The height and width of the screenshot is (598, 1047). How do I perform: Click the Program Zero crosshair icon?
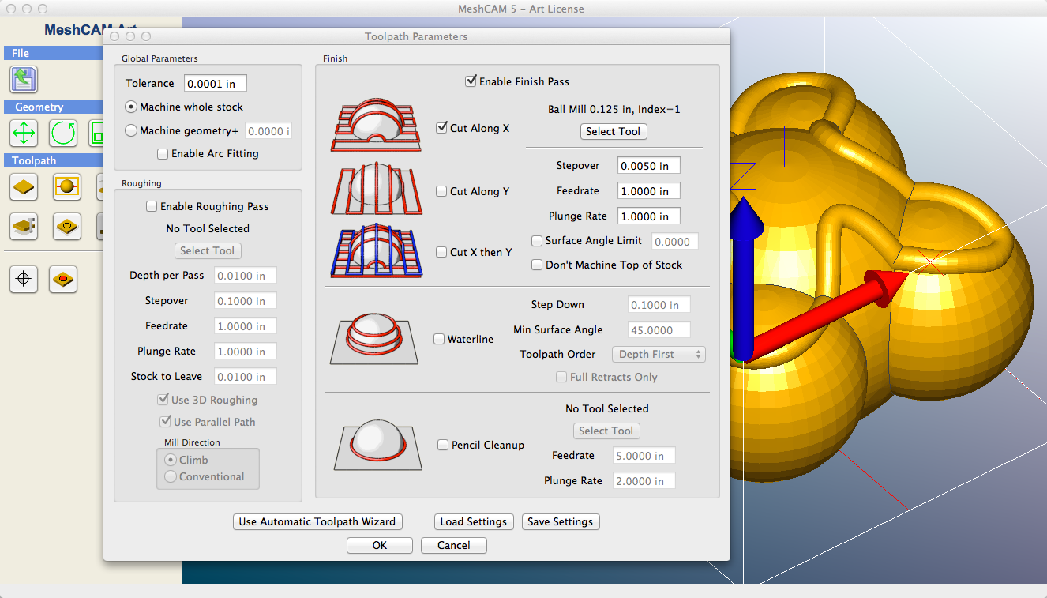pyautogui.click(x=24, y=279)
